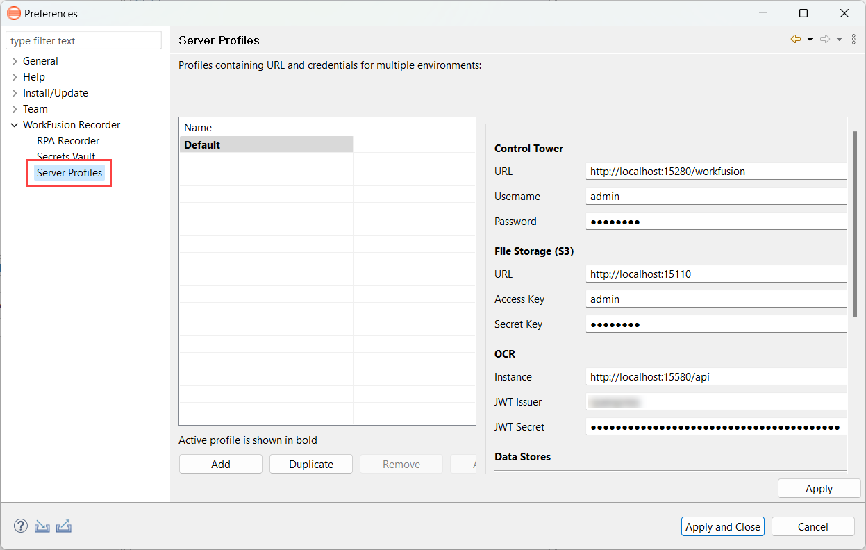Click the Cancel button
Image resolution: width=866 pixels, height=550 pixels.
tap(813, 527)
